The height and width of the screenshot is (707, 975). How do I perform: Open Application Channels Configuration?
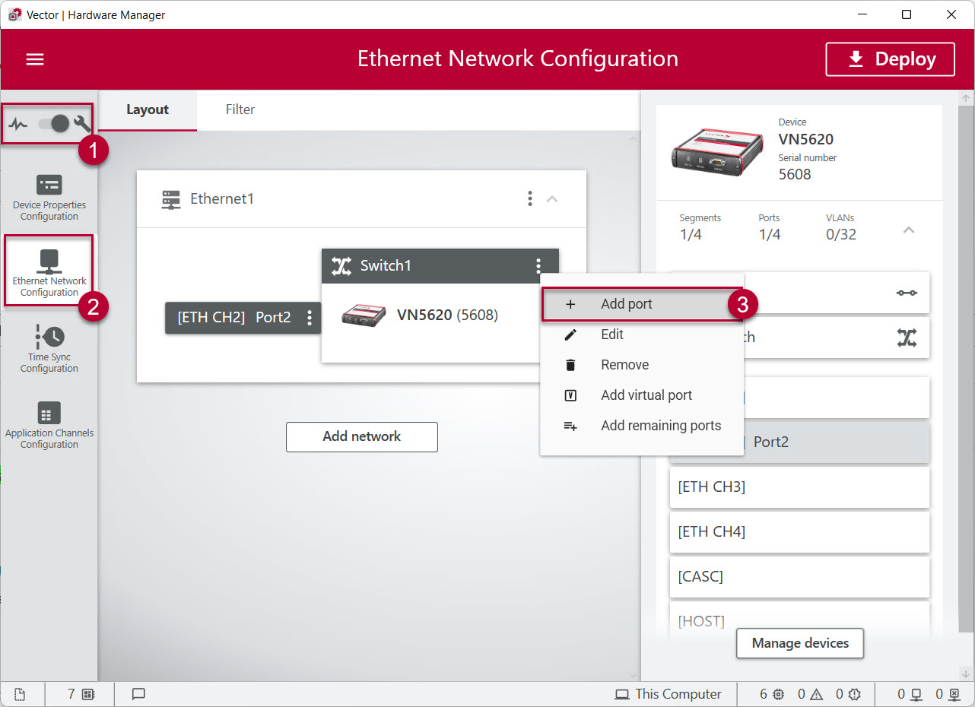[x=49, y=424]
